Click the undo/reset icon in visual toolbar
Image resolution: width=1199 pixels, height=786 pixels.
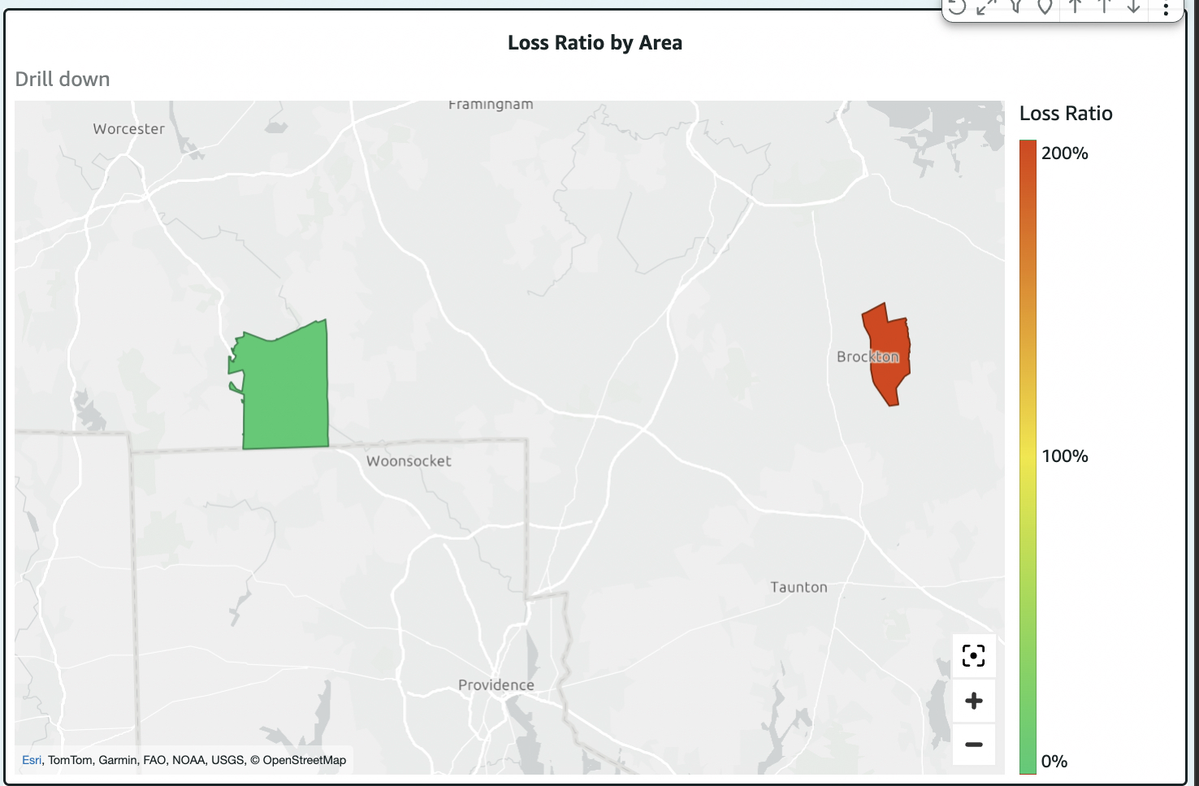[958, 7]
